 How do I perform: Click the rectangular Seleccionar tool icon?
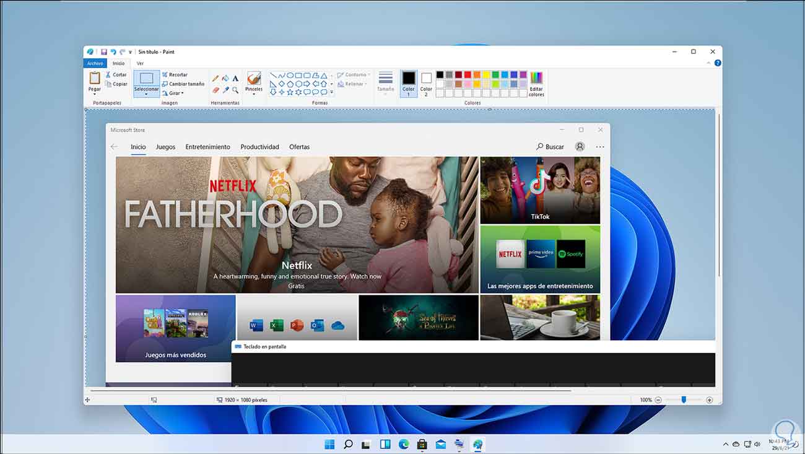[147, 78]
